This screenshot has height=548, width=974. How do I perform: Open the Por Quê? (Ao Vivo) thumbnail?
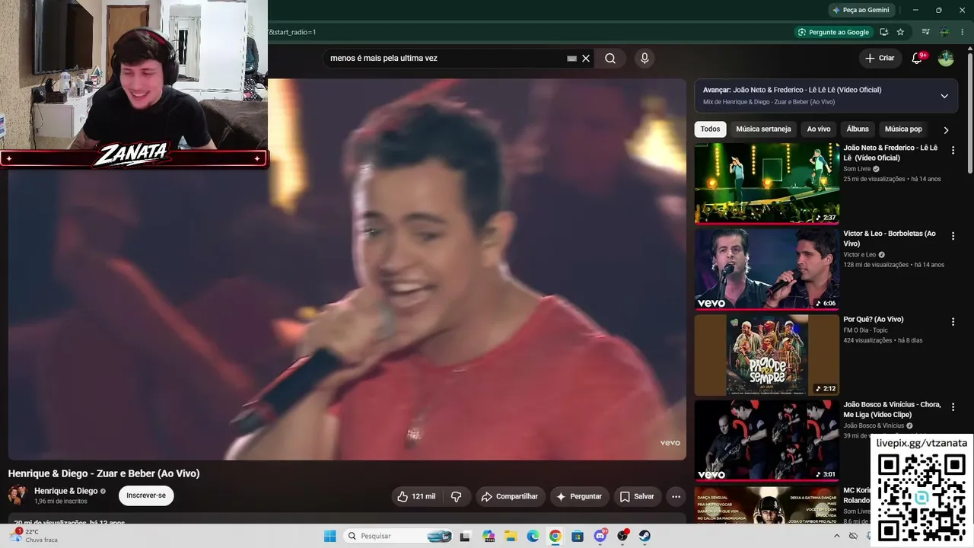767,355
